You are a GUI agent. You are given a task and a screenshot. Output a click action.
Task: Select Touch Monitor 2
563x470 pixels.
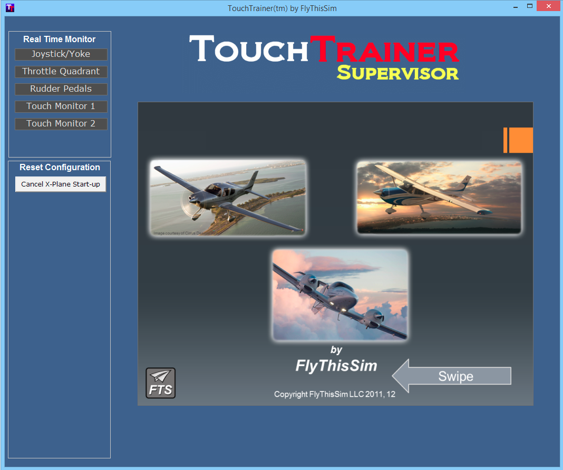point(61,124)
